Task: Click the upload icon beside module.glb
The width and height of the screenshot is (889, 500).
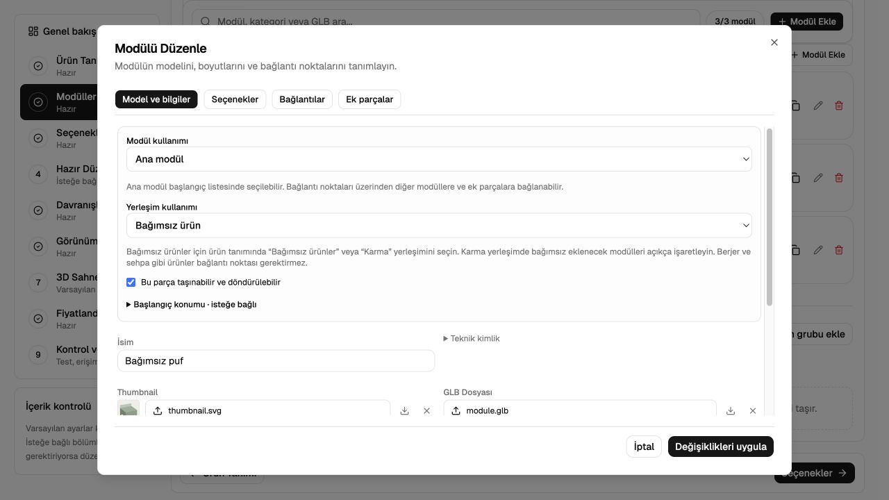Action: 456,411
